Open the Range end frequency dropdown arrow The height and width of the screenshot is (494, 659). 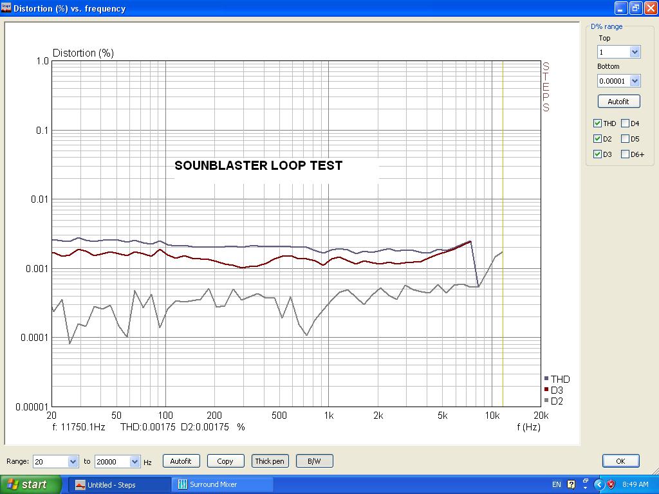tap(135, 461)
